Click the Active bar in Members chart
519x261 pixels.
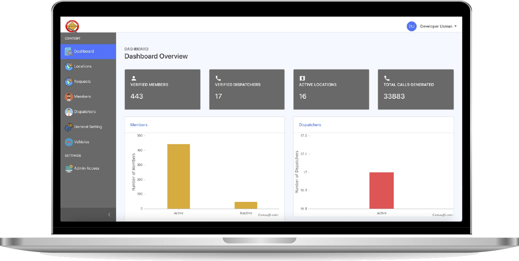pyautogui.click(x=179, y=176)
